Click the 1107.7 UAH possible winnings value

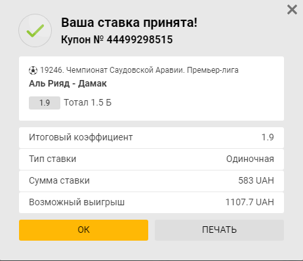[x=250, y=202]
